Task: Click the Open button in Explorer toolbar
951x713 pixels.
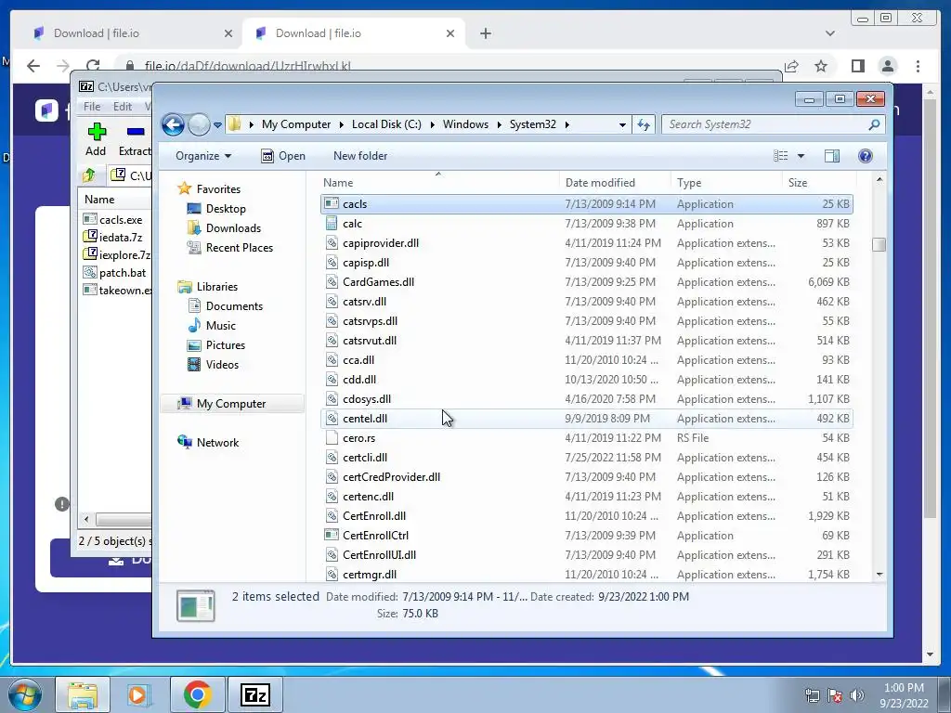Action: (283, 156)
